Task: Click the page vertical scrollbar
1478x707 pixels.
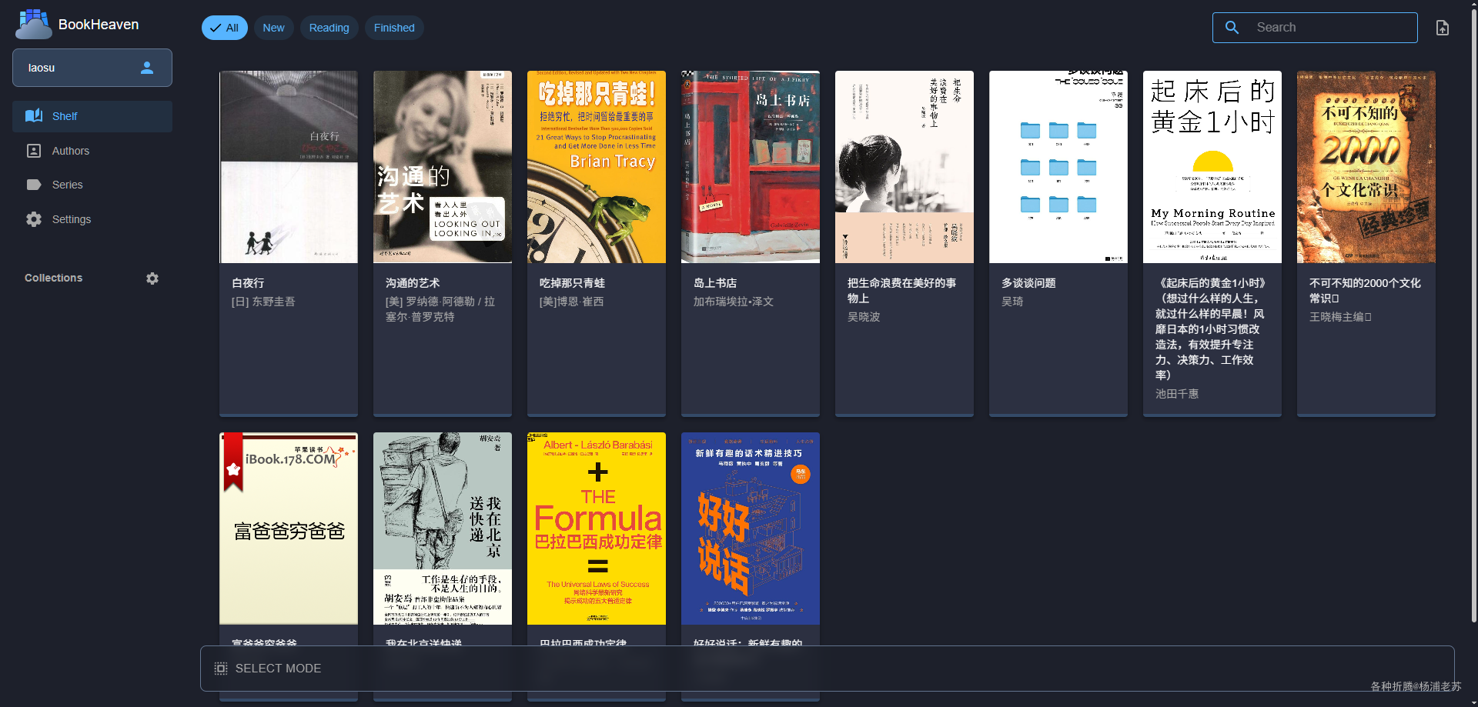Action: click(1473, 315)
